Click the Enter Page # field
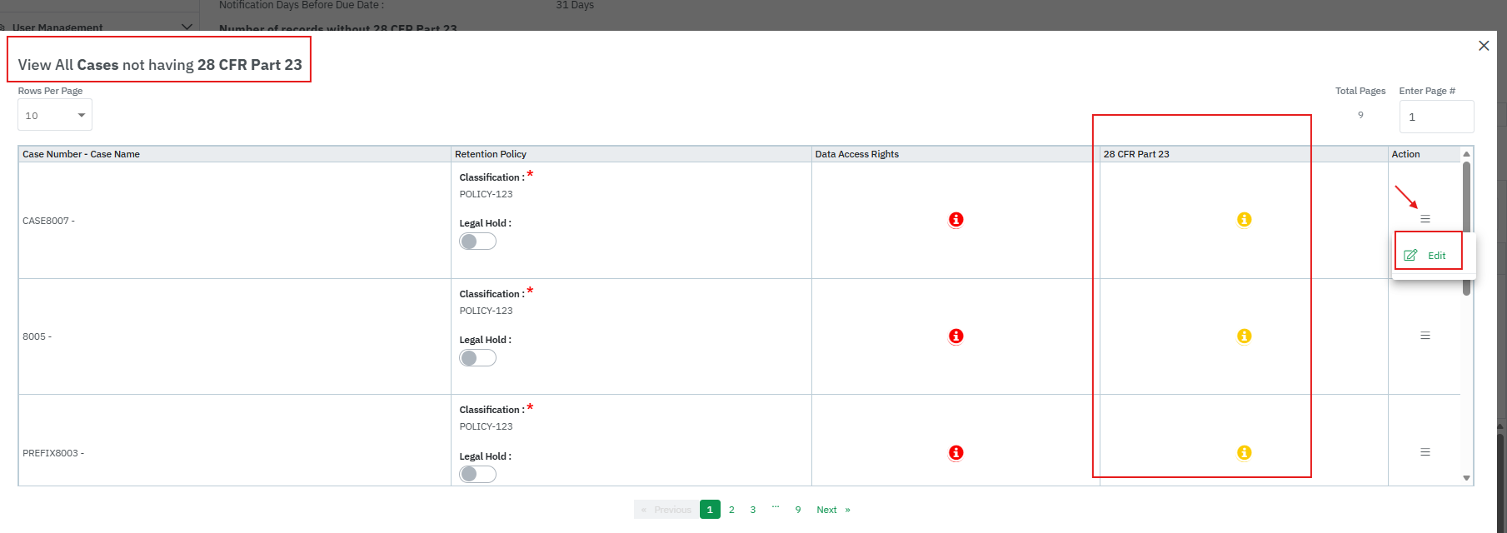 click(1435, 117)
